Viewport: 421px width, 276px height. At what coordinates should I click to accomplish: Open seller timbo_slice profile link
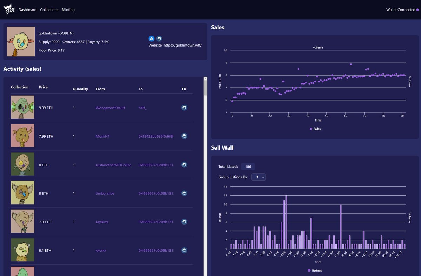pyautogui.click(x=105, y=193)
